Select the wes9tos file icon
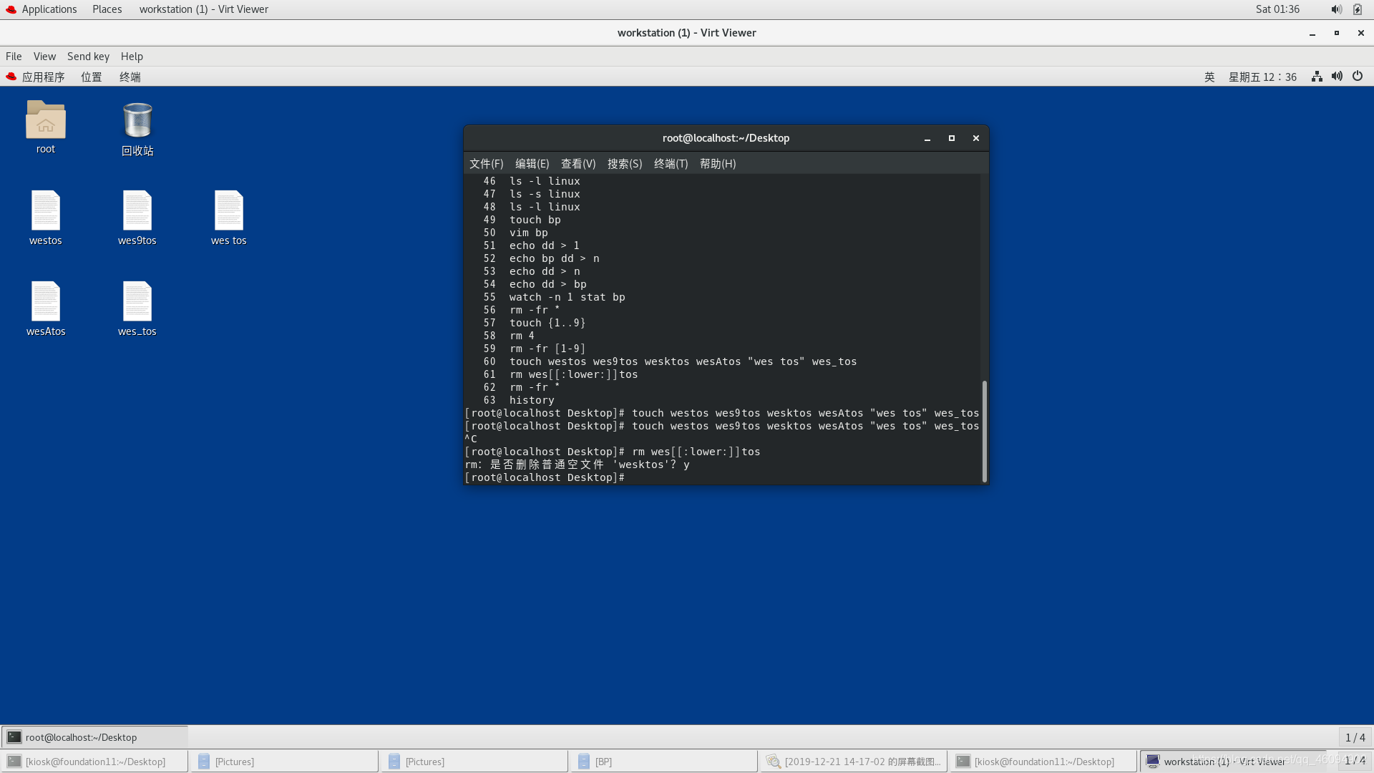 click(137, 211)
